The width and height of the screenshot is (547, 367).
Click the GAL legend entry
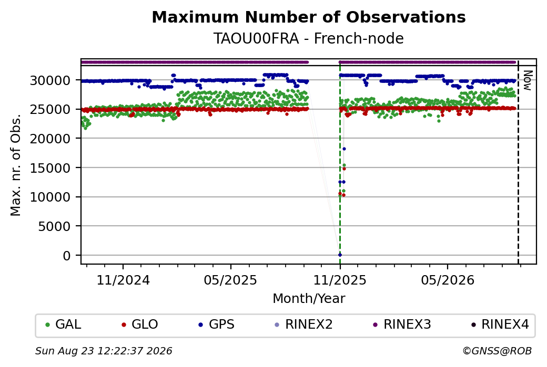[x=64, y=324]
